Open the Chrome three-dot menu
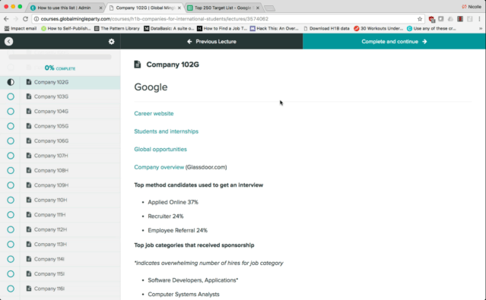The image size is (486, 300). pyautogui.click(x=479, y=19)
